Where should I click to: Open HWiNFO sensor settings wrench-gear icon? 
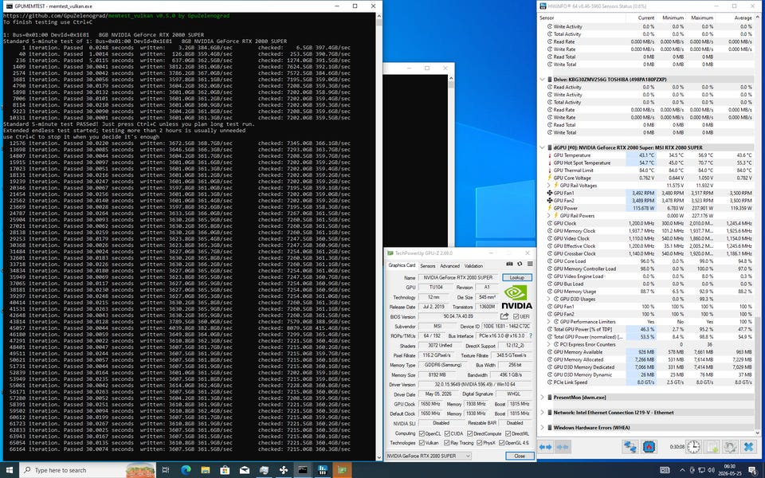coord(730,446)
